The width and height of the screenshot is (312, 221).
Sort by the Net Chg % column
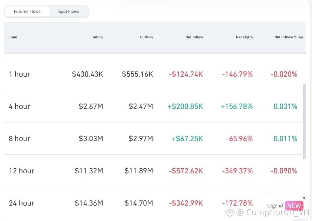pos(244,37)
